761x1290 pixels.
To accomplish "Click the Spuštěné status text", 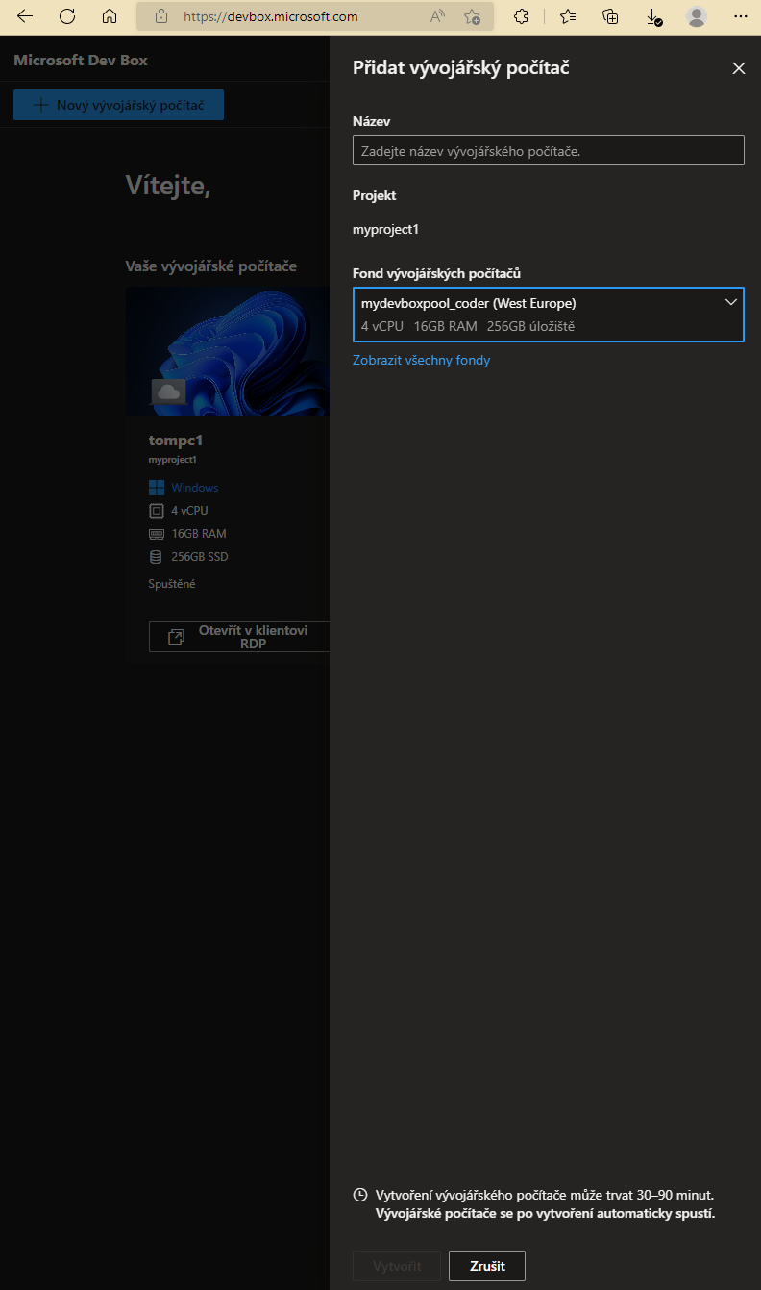I will click(172, 584).
